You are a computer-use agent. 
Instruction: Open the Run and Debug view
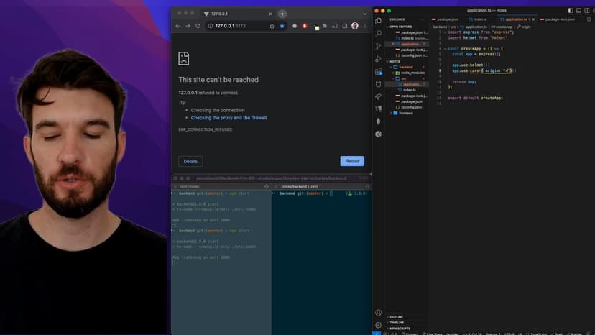tap(379, 59)
